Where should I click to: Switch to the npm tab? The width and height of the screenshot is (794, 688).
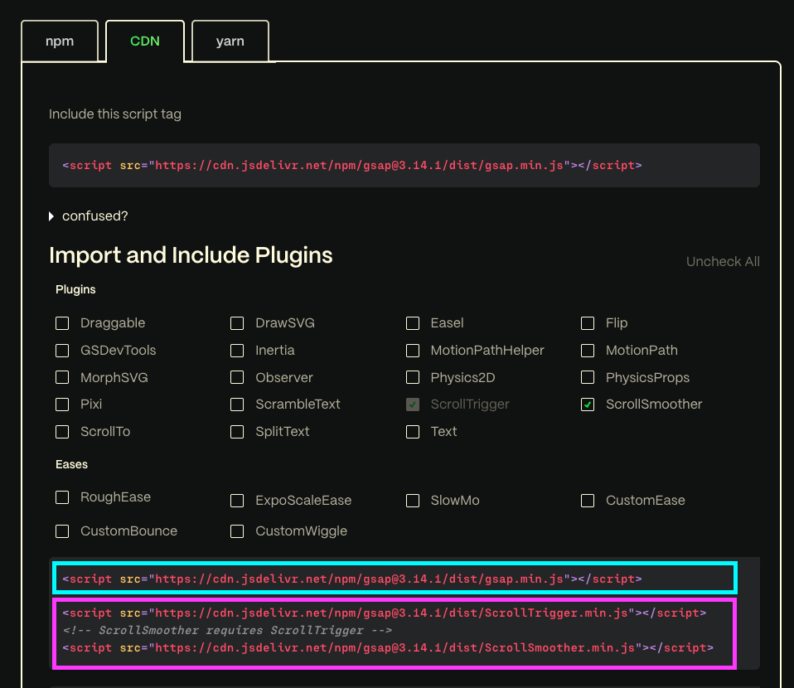(x=60, y=41)
